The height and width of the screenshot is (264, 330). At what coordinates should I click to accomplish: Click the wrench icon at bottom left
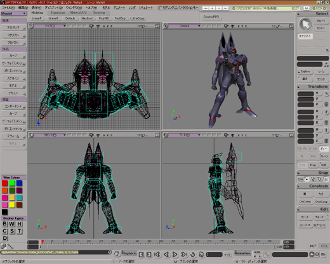pyautogui.click(x=10, y=246)
